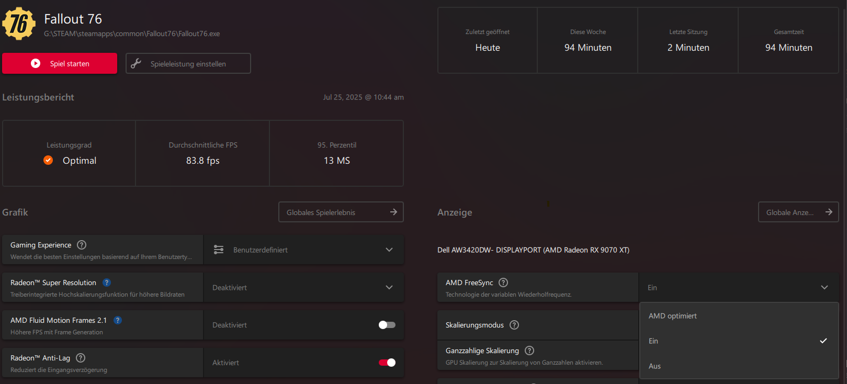The image size is (847, 384).
Task: Click checkmark next to Ein option
Action: coord(823,341)
